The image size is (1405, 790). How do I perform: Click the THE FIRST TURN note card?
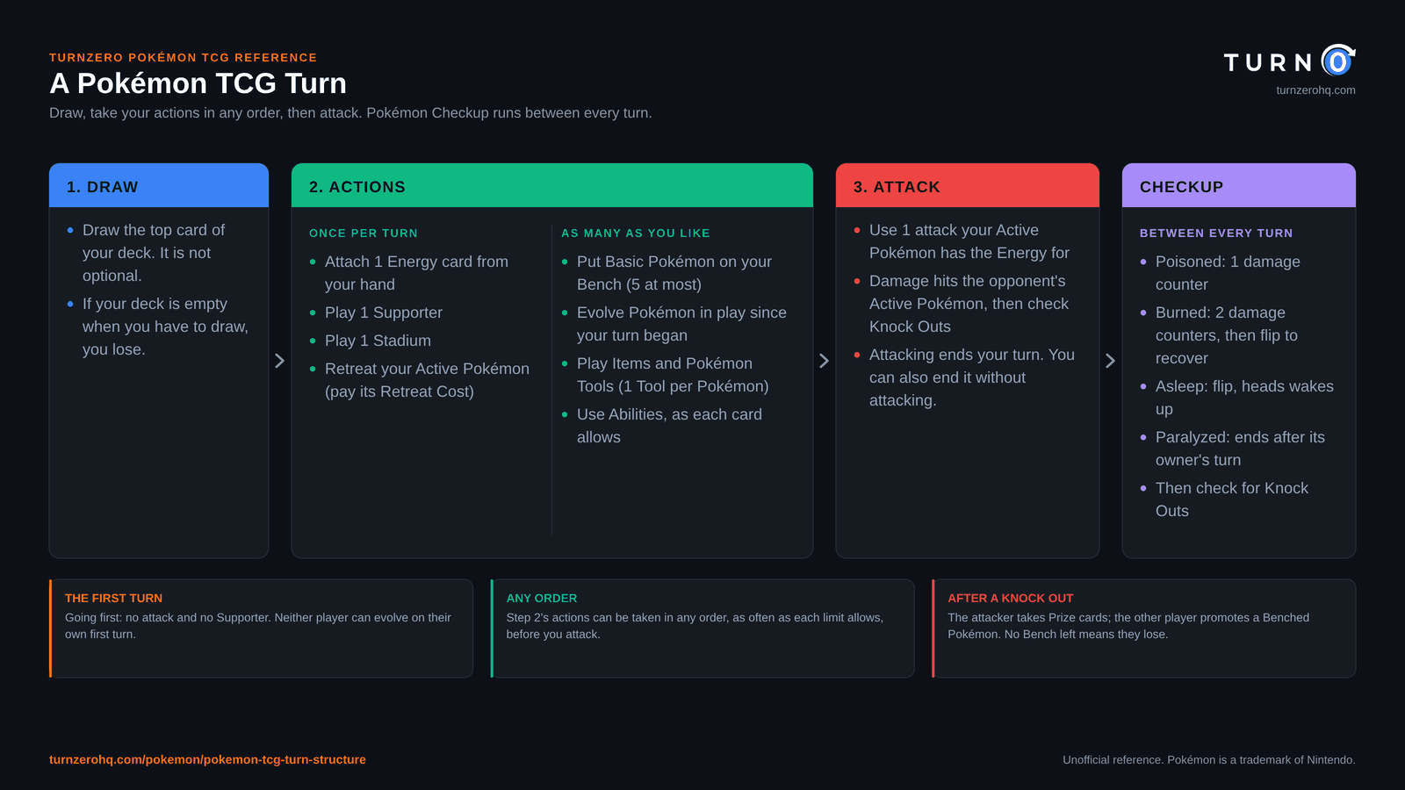point(261,628)
